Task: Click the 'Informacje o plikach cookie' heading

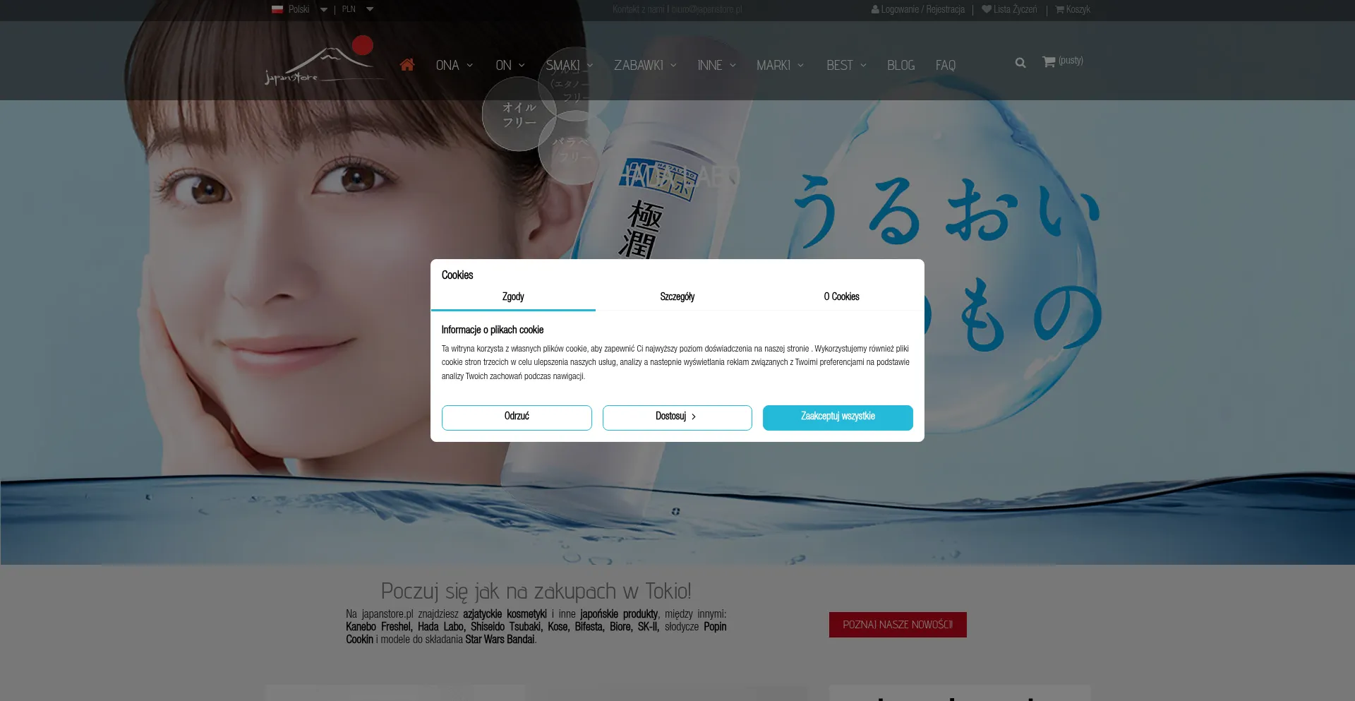Action: 493,330
